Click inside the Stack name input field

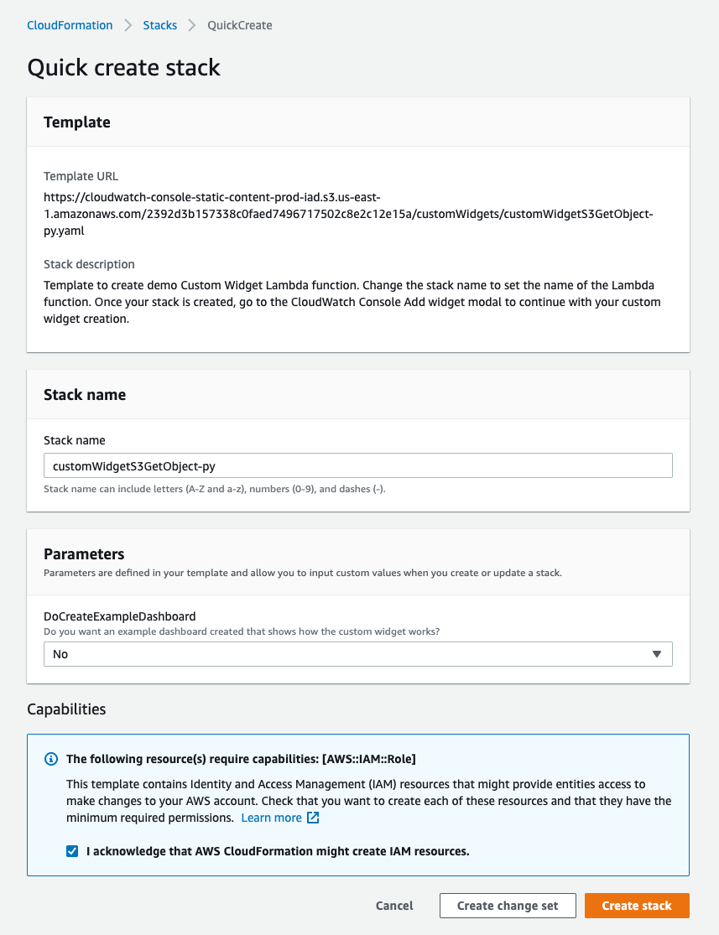point(357,465)
